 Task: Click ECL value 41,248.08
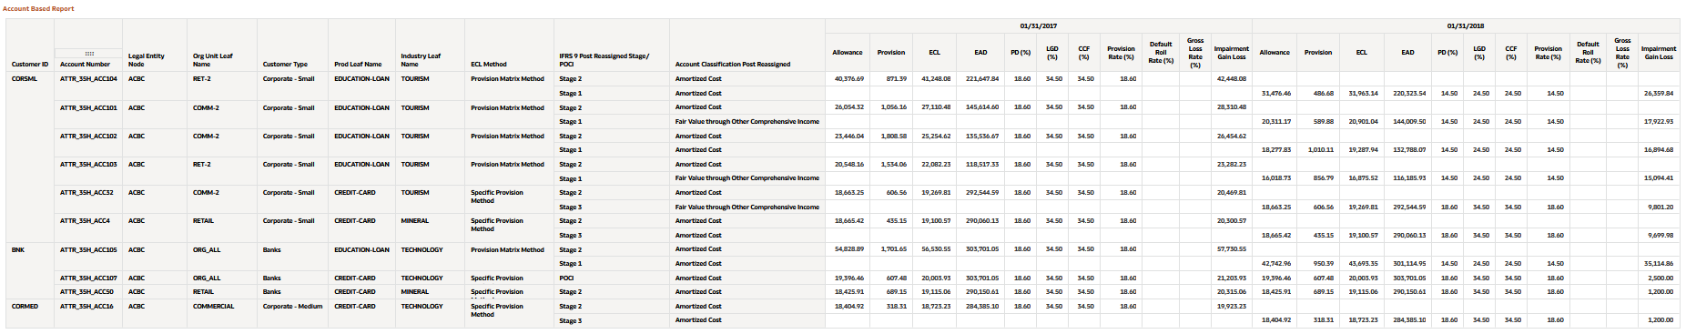point(936,79)
